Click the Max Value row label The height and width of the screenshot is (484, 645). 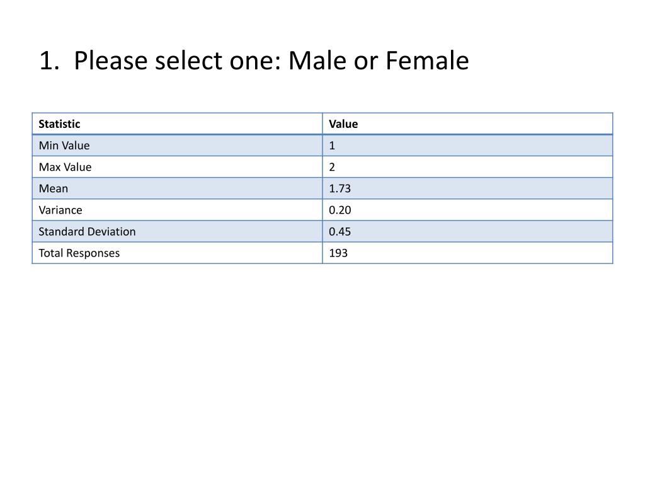65,166
